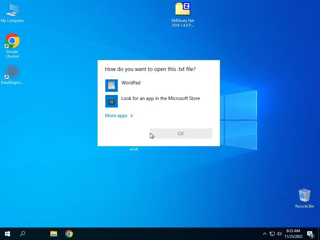Image resolution: width=320 pixels, height=240 pixels.
Task: Click the My Computer label text
Action: pyautogui.click(x=12, y=21)
